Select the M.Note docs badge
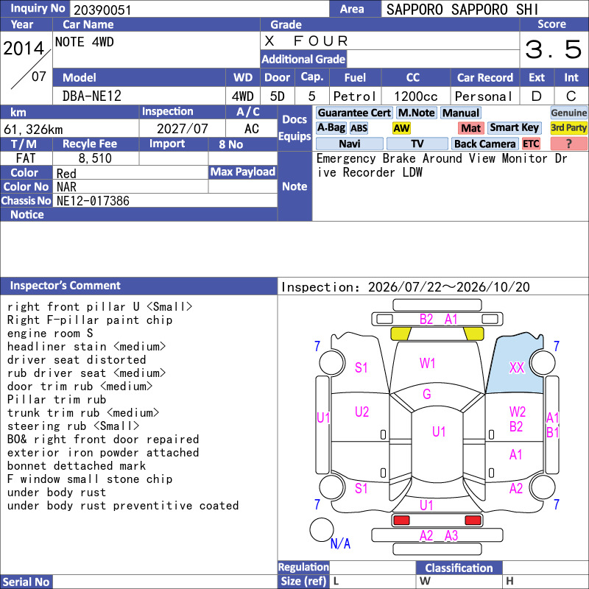The image size is (589, 589). click(416, 113)
